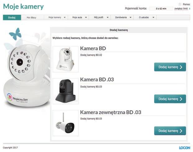
Task: Click the LOCON logo in footer
Action: click(x=185, y=148)
